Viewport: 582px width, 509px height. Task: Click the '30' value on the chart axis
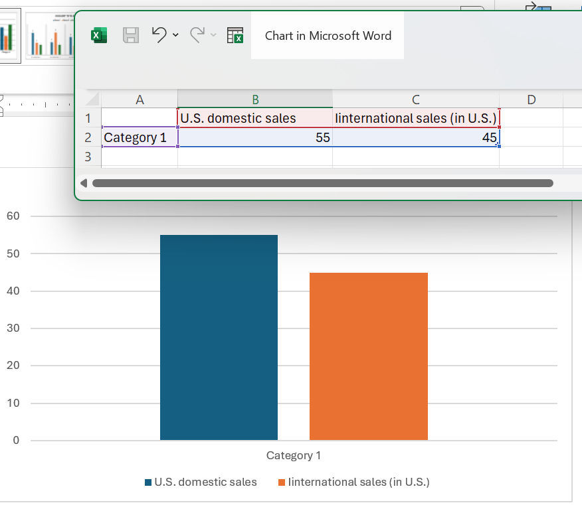point(13,328)
